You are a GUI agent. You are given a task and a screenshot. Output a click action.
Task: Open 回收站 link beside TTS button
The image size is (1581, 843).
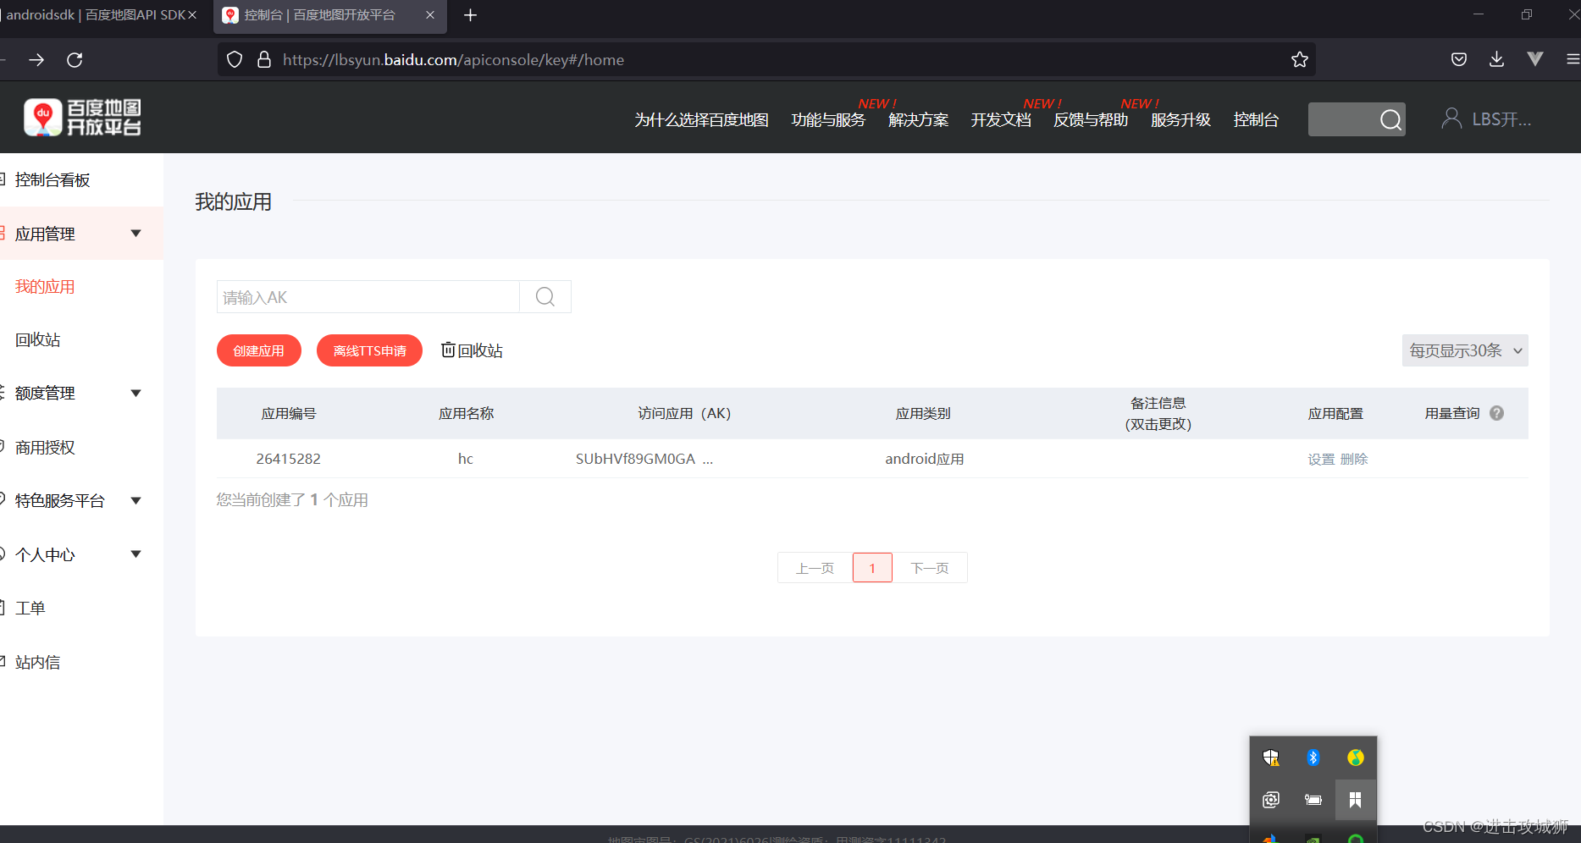pos(472,350)
